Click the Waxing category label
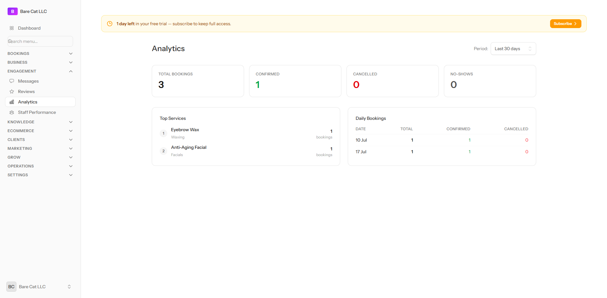 pos(178,137)
